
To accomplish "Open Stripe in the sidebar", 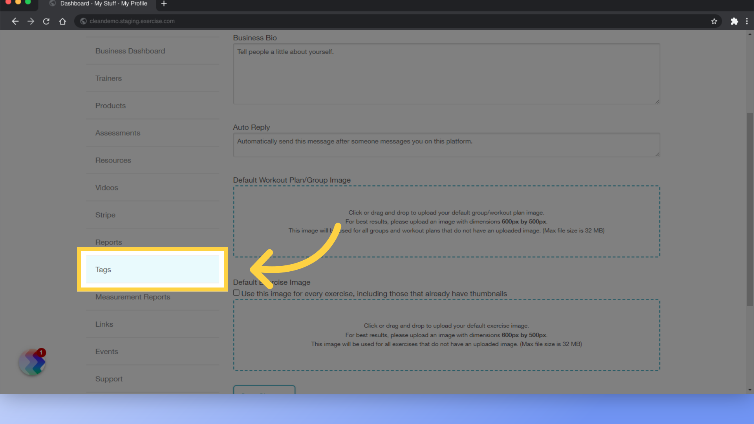I will (x=153, y=215).
